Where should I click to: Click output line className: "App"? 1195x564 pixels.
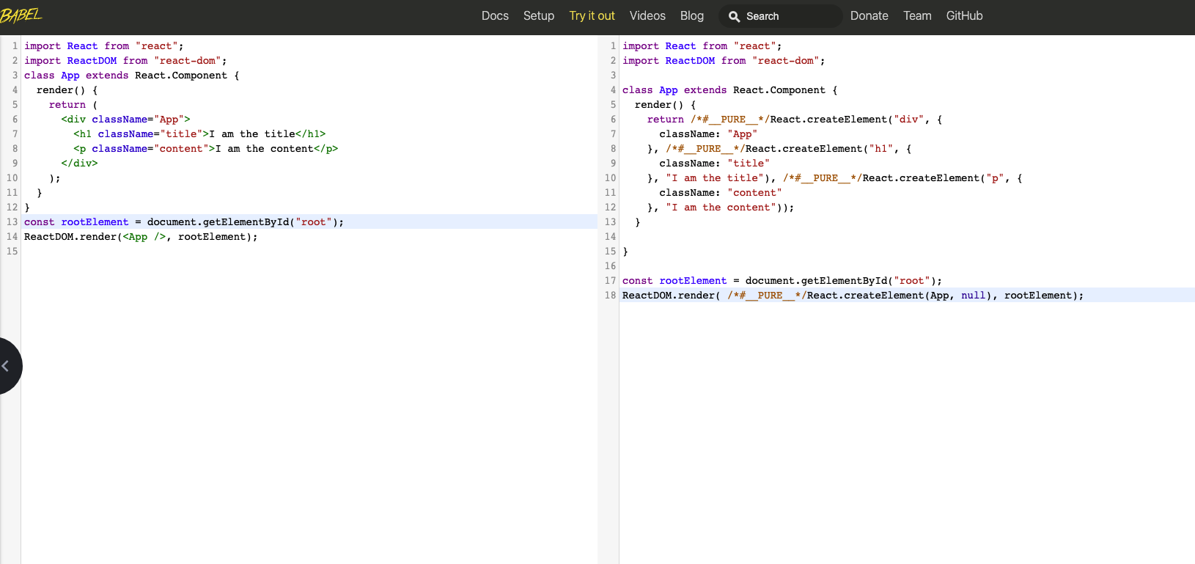pyautogui.click(x=708, y=133)
